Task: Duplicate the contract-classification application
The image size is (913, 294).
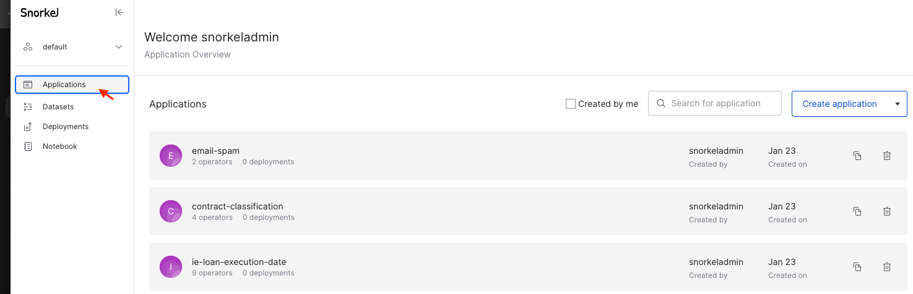Action: tap(857, 211)
